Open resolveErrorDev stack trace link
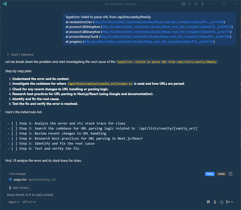 click(x=159, y=22)
